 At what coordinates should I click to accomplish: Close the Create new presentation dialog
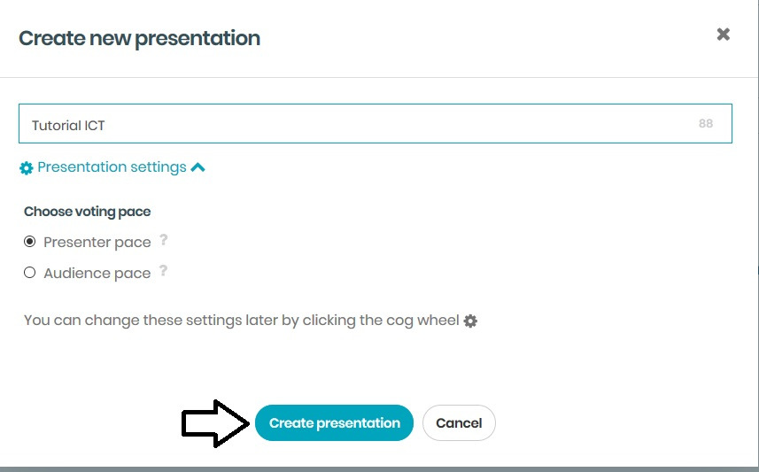(x=724, y=35)
